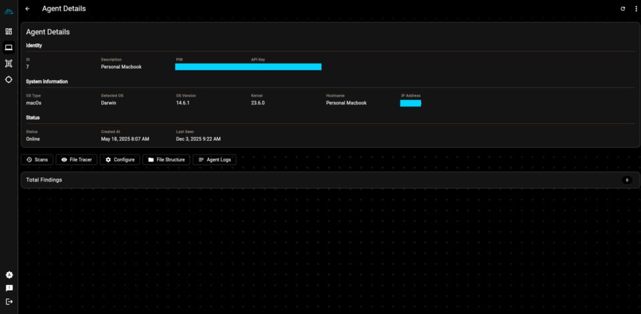Open the File Tracer button
Viewport: 641px width, 314px height.
[76, 160]
